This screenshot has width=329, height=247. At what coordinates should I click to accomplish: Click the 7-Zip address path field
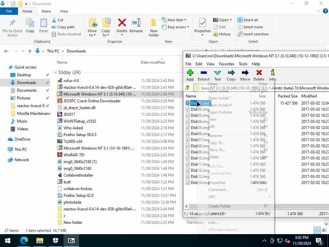tap(261, 88)
